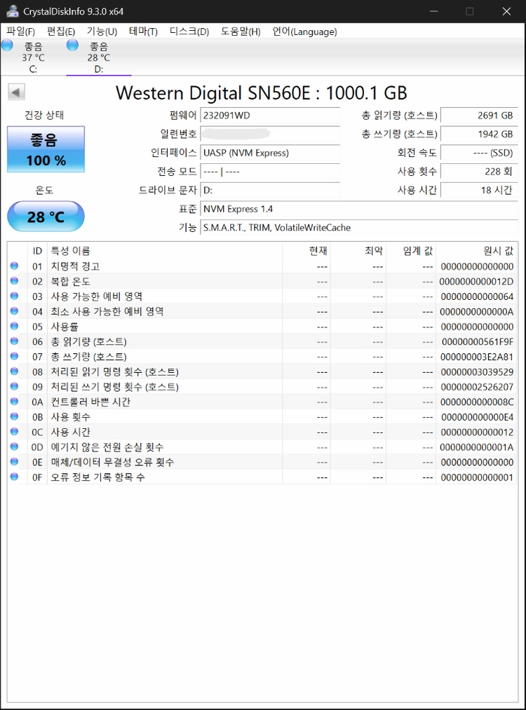
Task: Click status dot for 사용 가능한 예비 영역 row
Action: (x=15, y=296)
